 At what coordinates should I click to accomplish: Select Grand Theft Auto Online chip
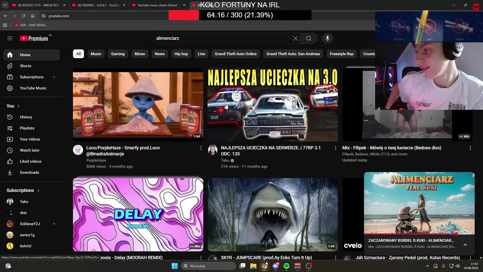(x=236, y=54)
